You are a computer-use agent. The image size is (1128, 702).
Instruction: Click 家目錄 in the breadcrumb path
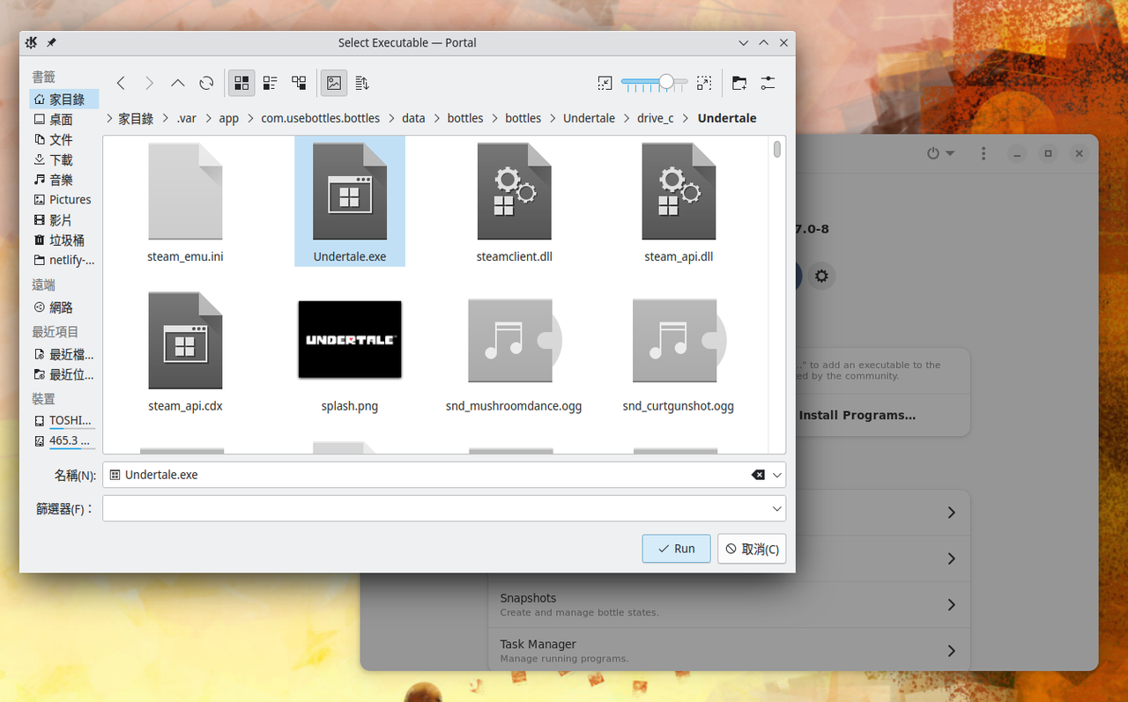pos(136,118)
